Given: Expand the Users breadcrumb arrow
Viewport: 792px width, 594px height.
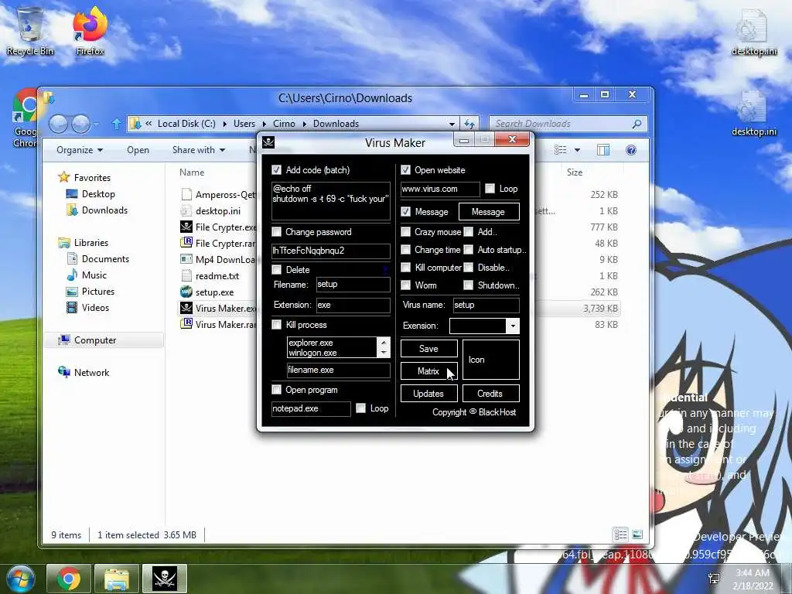Looking at the screenshot, I should click(x=265, y=124).
